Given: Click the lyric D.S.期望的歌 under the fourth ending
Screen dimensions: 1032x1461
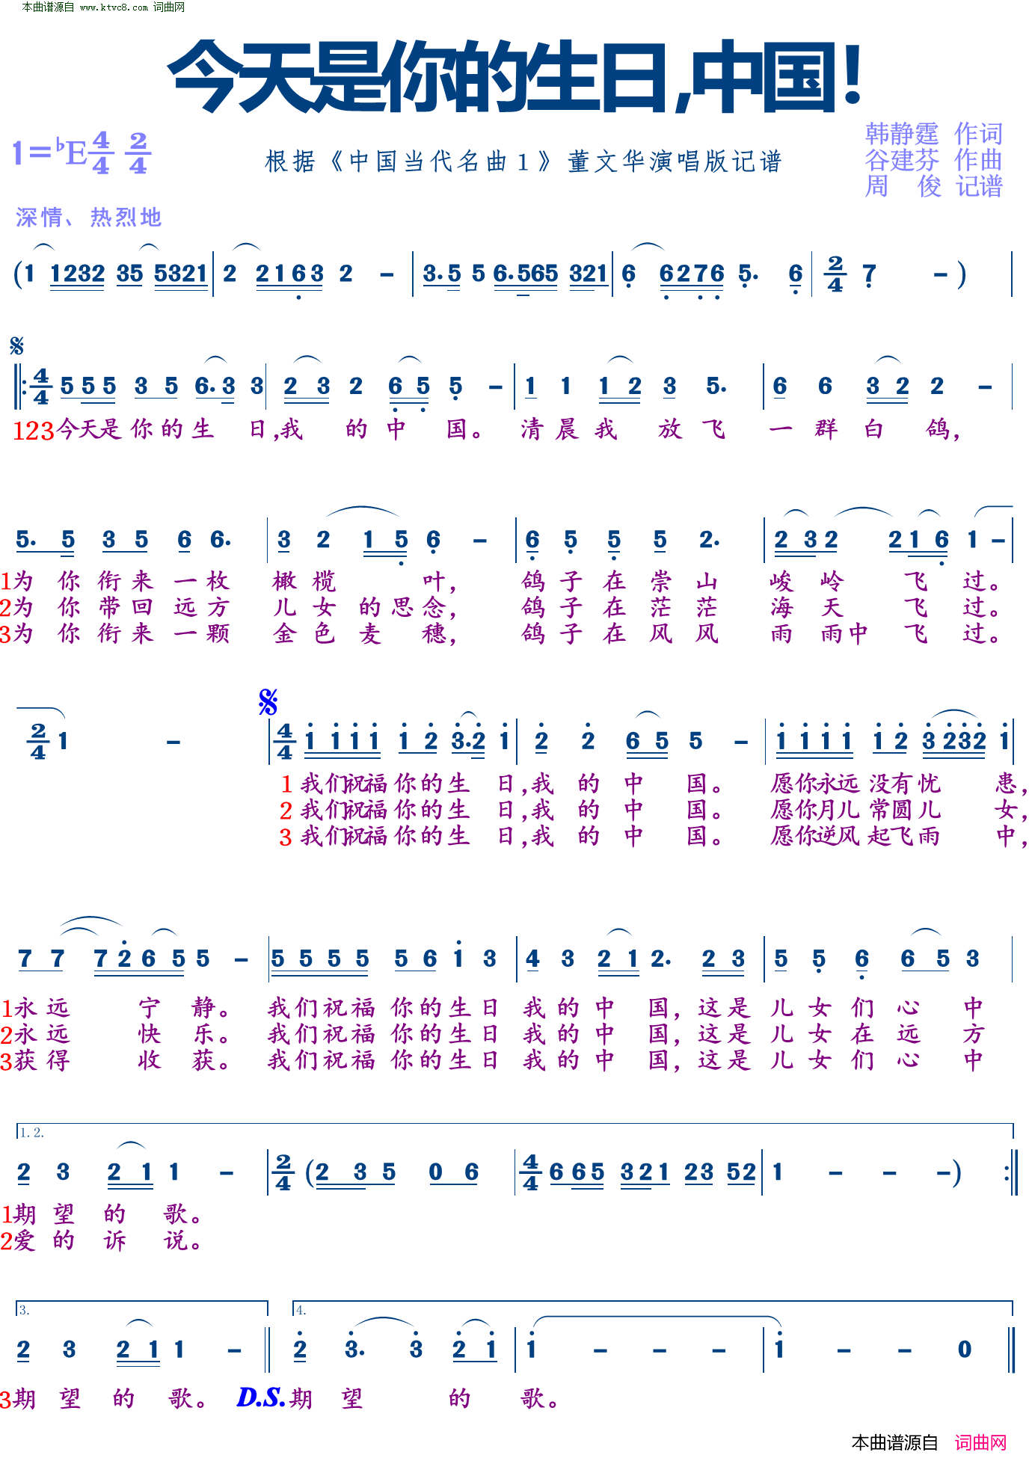Looking at the screenshot, I should click(x=399, y=1397).
